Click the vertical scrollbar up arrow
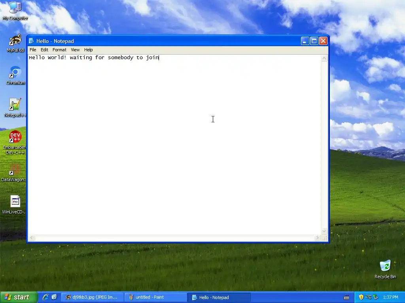The width and height of the screenshot is (405, 303). point(324,58)
